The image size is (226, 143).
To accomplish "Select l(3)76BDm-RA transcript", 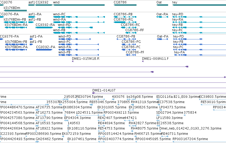I will click(16, 27).
